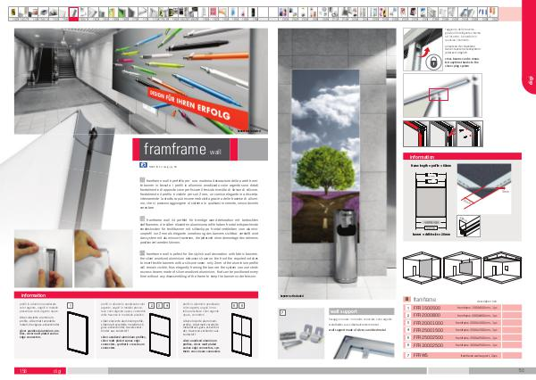536x380 pixels.
Task: Open the corner detail image with red dimension lines
Action: coord(484,188)
